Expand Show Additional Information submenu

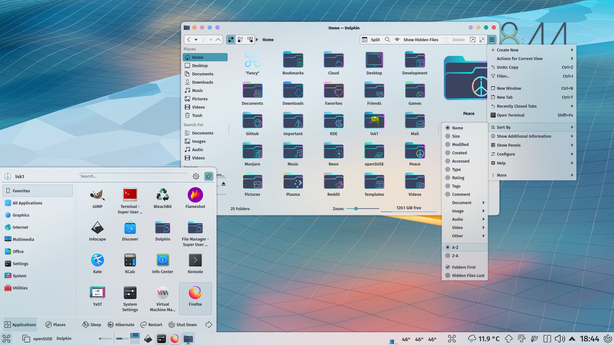(x=532, y=136)
